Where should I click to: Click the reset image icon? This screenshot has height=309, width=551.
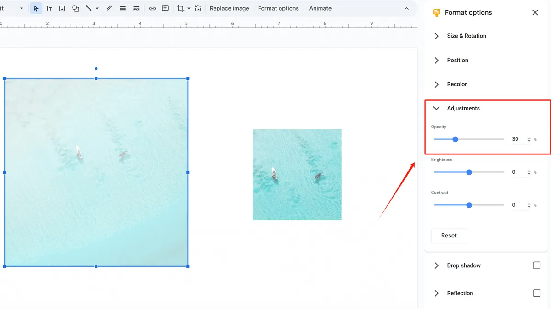(198, 9)
